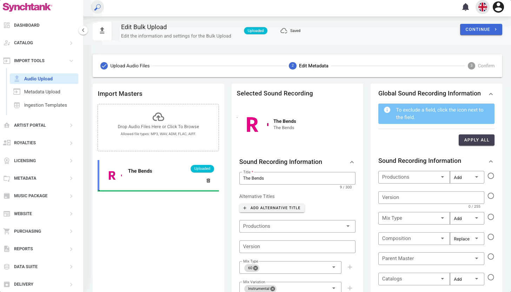Go to the Upload Audio Files step
Viewport: 511px width, 292px height.
point(125,66)
